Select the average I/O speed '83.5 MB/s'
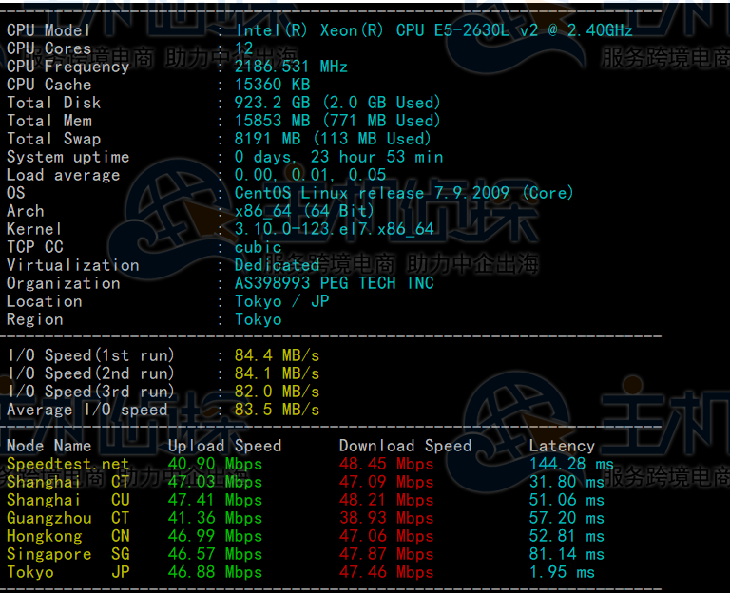Image resolution: width=730 pixels, height=593 pixels. 277,411
